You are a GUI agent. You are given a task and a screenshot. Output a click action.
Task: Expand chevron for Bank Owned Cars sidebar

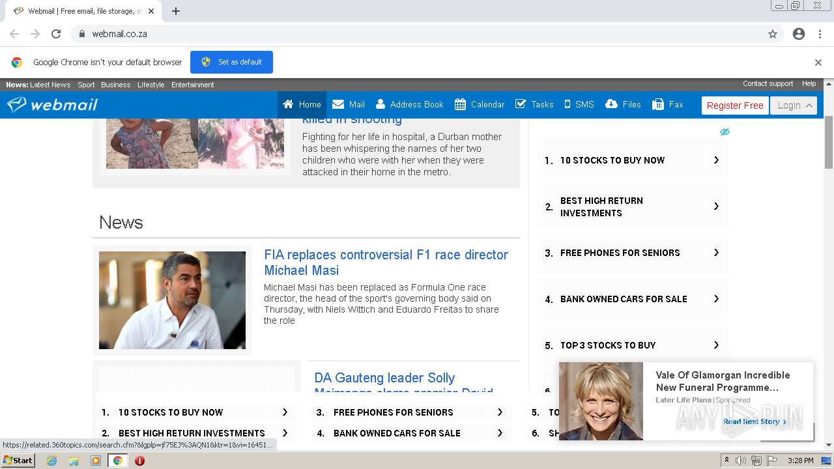point(716,299)
